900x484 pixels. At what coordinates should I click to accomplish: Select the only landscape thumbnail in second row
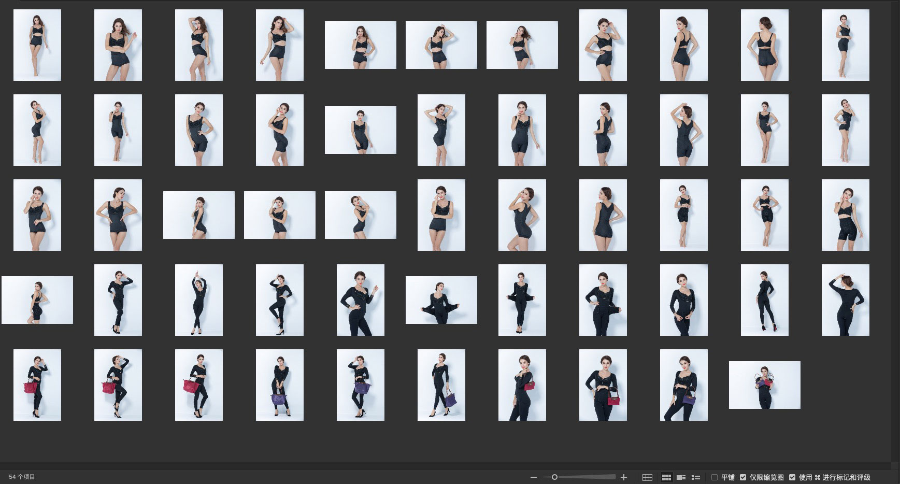coord(361,130)
